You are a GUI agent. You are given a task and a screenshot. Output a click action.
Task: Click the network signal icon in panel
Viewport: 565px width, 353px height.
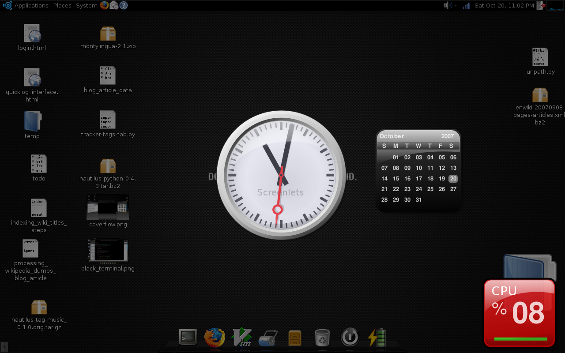tap(466, 5)
